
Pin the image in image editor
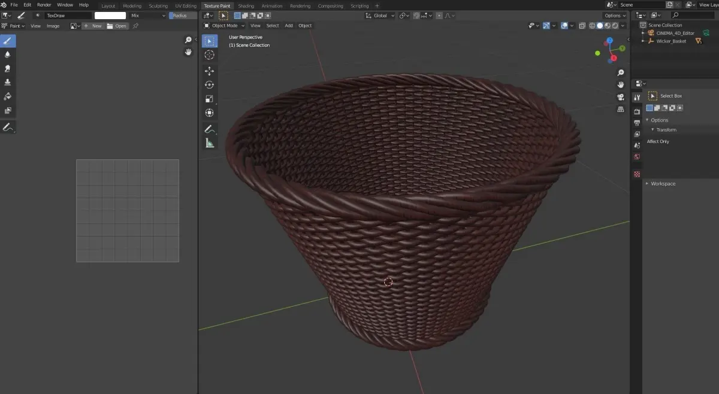click(x=135, y=26)
